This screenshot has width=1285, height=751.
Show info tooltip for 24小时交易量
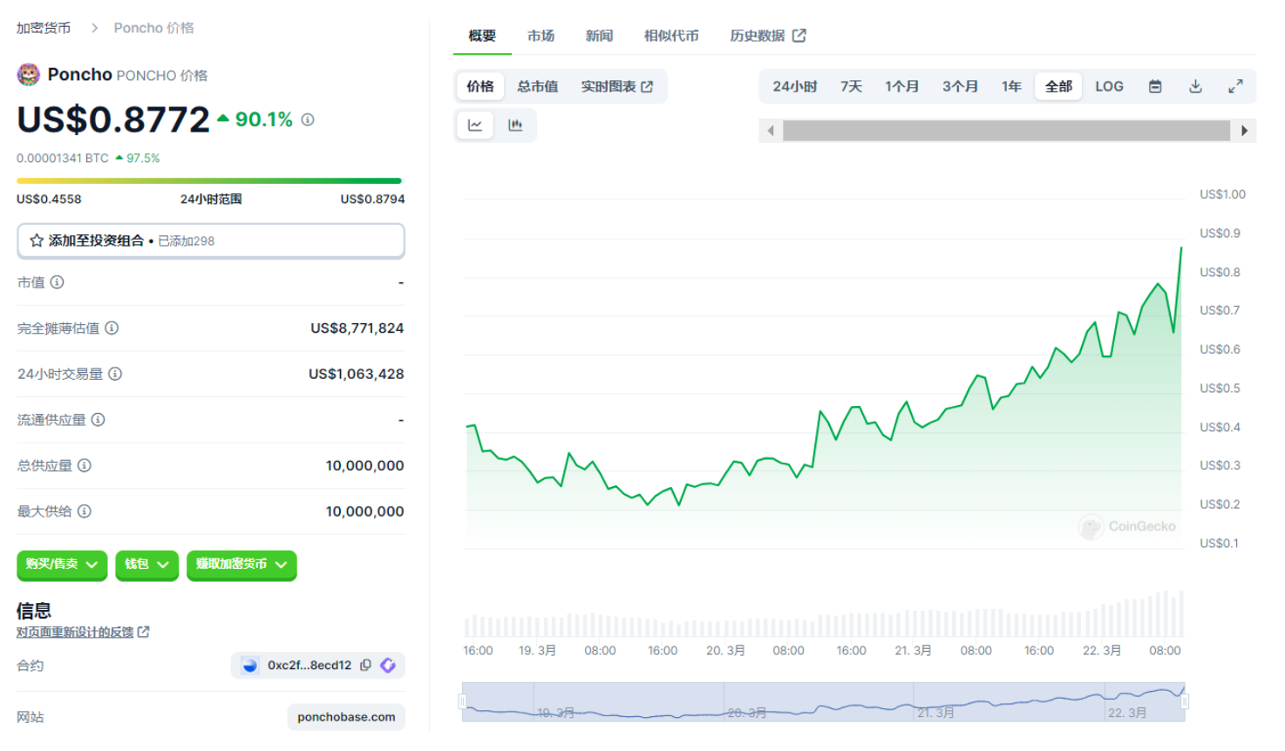click(115, 374)
